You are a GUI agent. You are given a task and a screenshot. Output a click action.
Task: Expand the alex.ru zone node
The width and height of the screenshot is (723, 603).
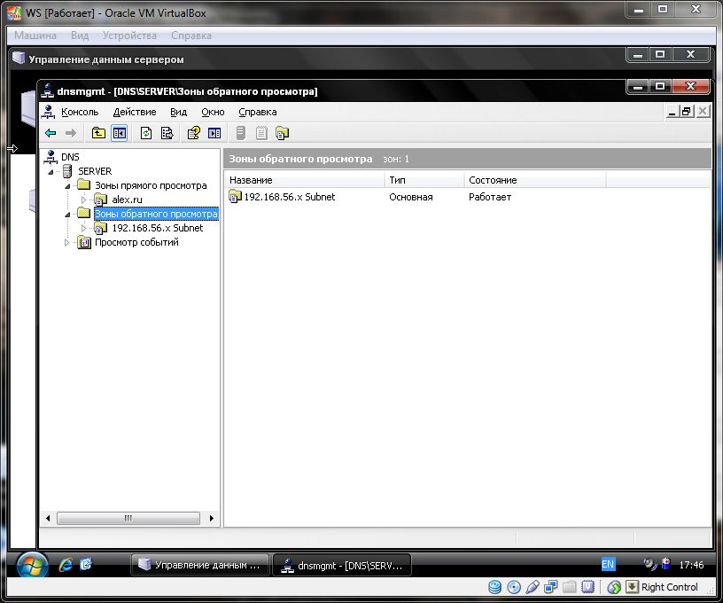coord(83,200)
